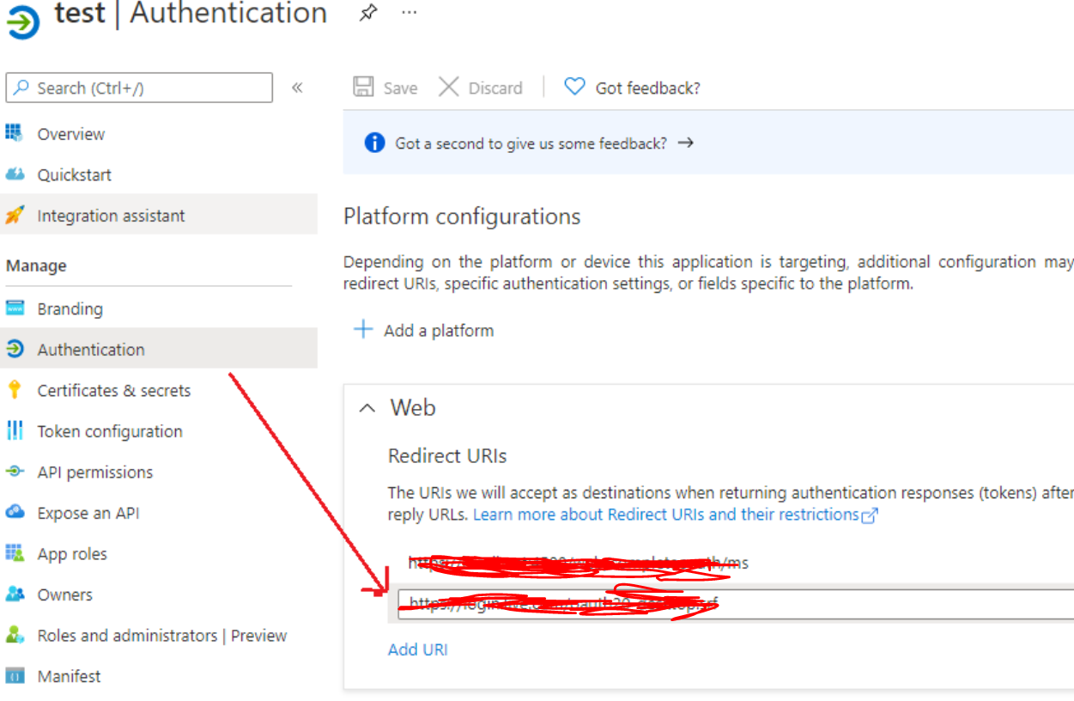Click the Add a platform plus icon

(x=364, y=330)
